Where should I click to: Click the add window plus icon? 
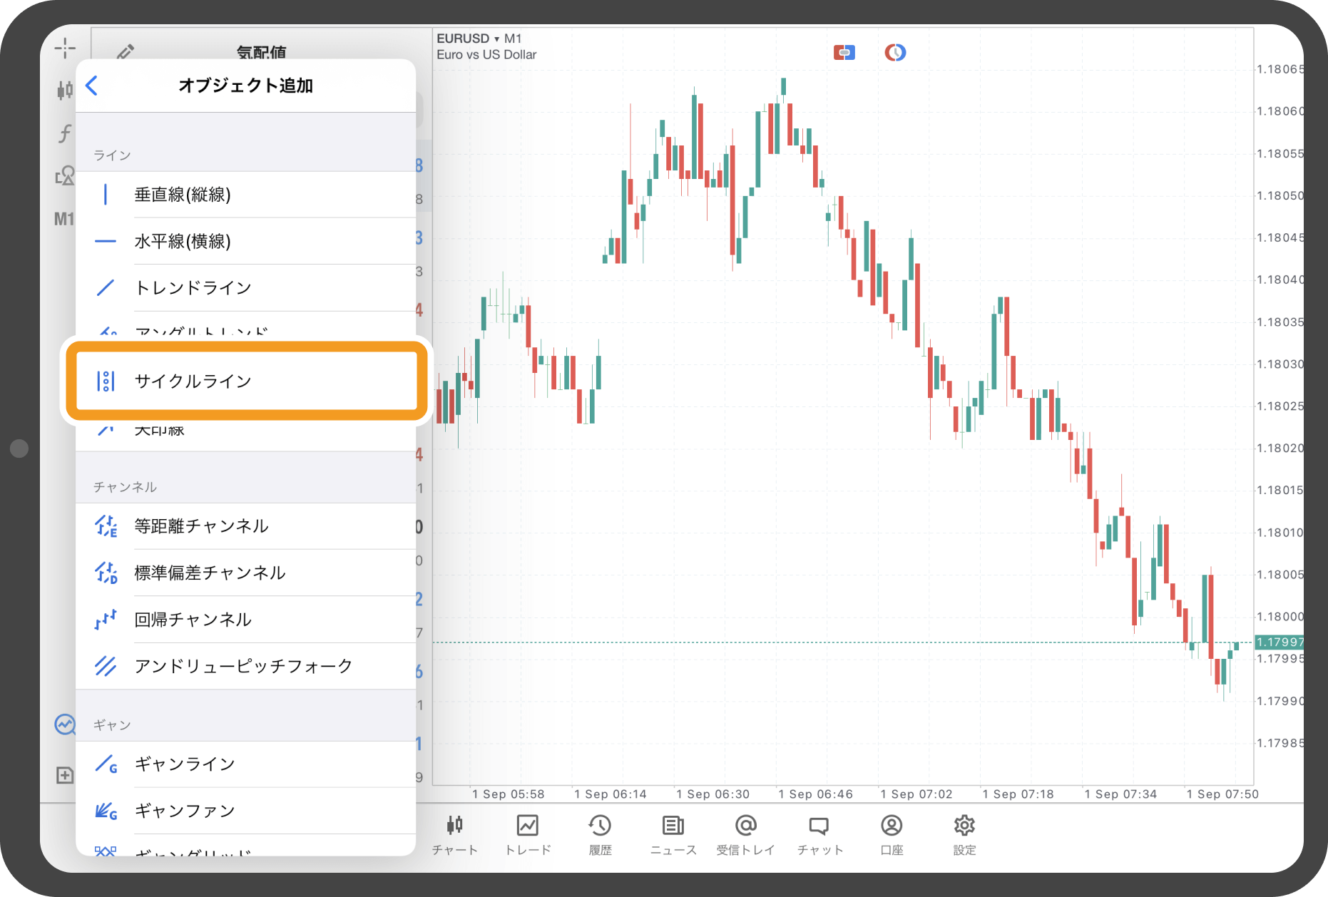tap(65, 775)
